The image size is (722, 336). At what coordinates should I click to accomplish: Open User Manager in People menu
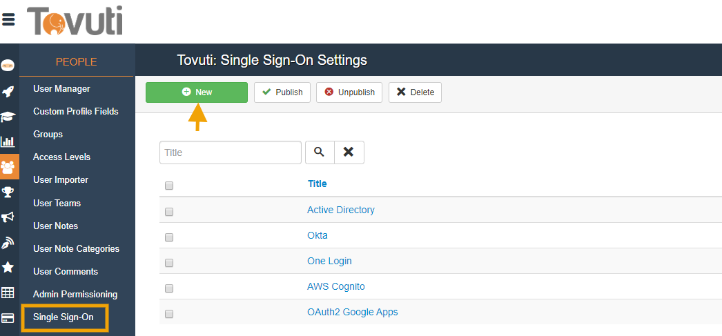61,88
